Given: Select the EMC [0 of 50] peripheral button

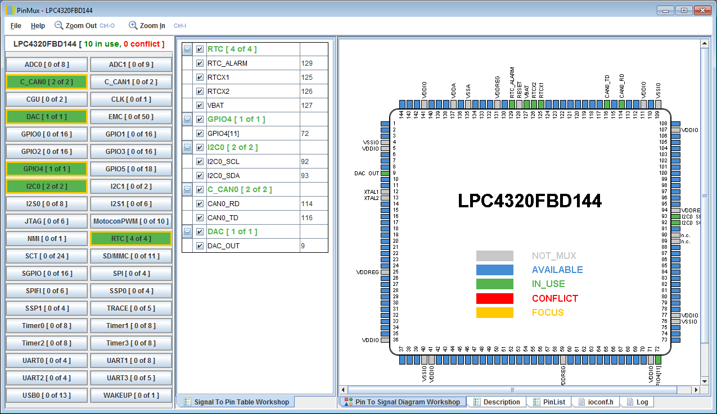Looking at the screenshot, I should [x=130, y=117].
